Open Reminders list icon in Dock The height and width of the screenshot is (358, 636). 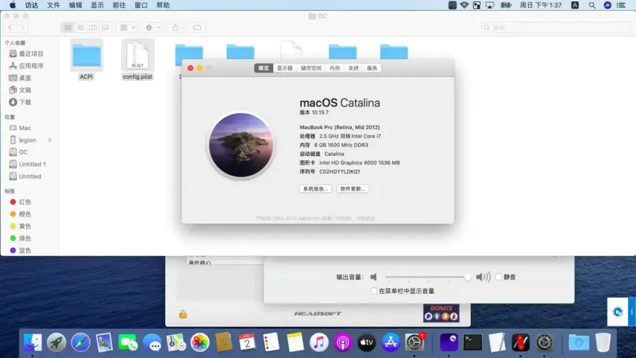[x=271, y=342]
